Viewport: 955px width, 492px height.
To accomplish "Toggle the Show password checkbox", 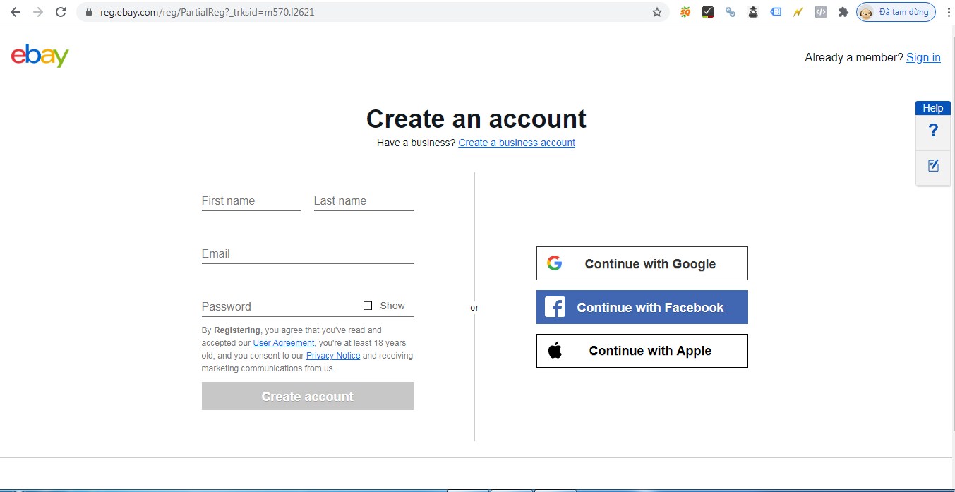I will pyautogui.click(x=368, y=306).
